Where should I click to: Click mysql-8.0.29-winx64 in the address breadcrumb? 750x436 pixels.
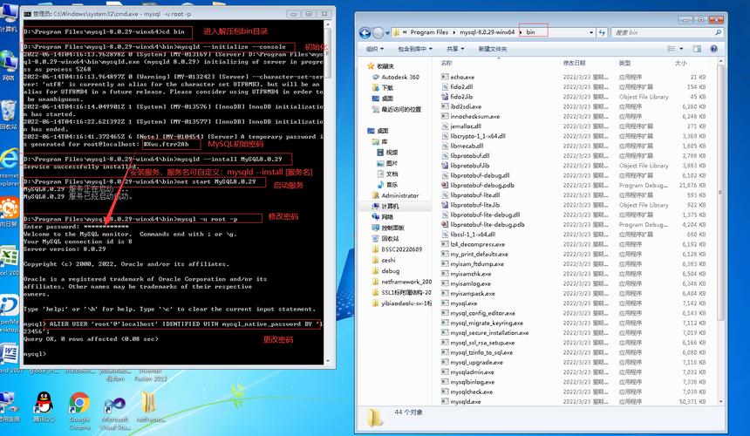487,32
